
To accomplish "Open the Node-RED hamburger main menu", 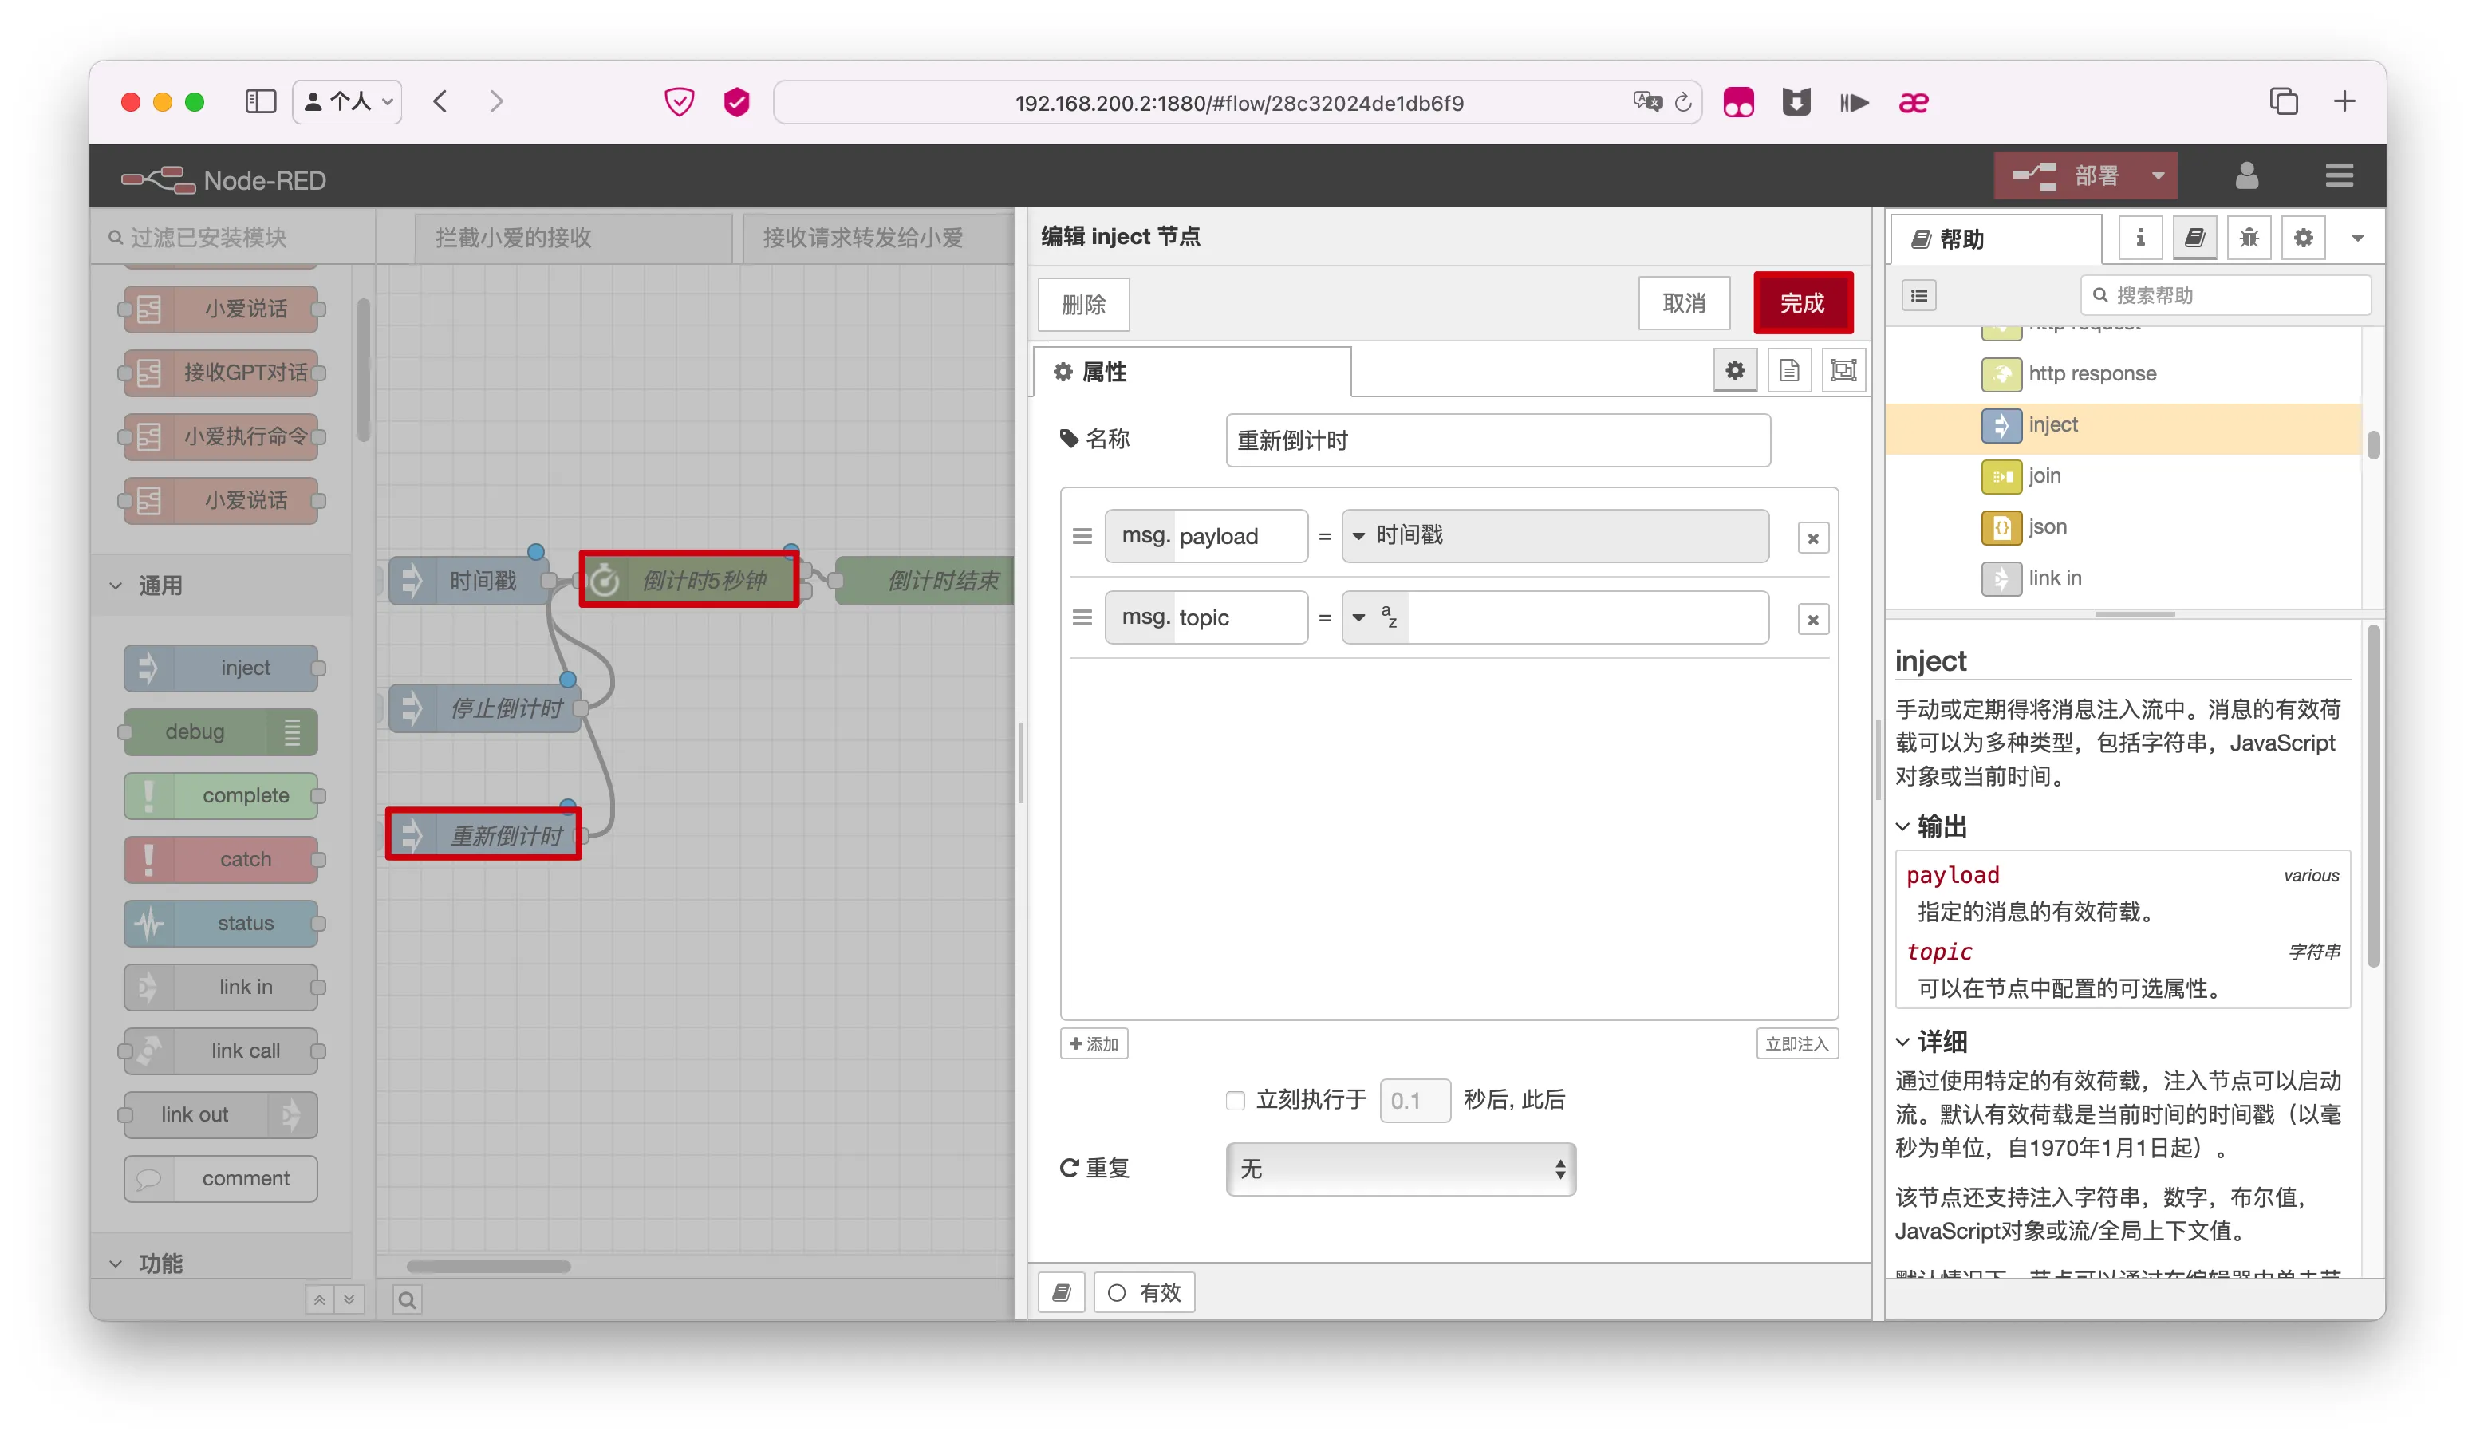I will pyautogui.click(x=2339, y=177).
